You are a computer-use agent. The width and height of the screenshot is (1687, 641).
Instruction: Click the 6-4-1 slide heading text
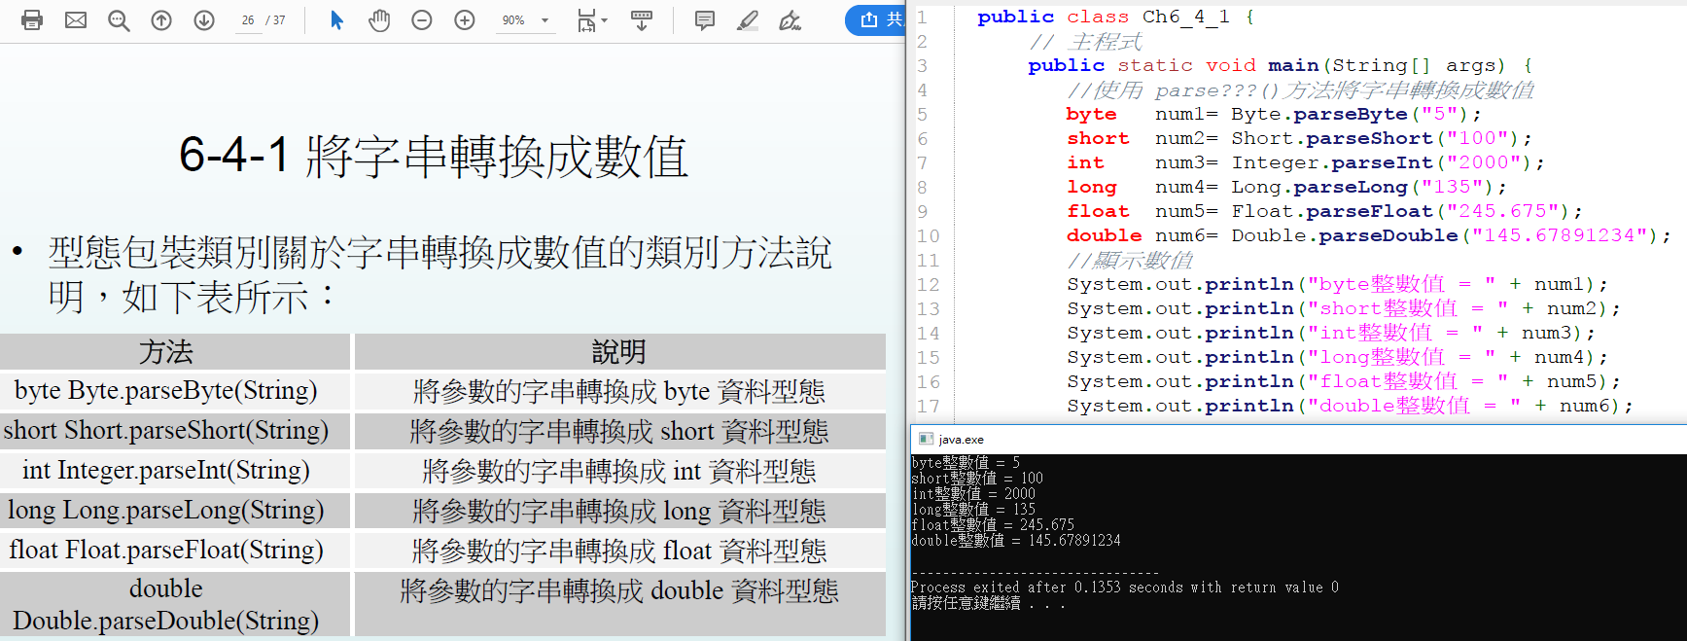433,156
